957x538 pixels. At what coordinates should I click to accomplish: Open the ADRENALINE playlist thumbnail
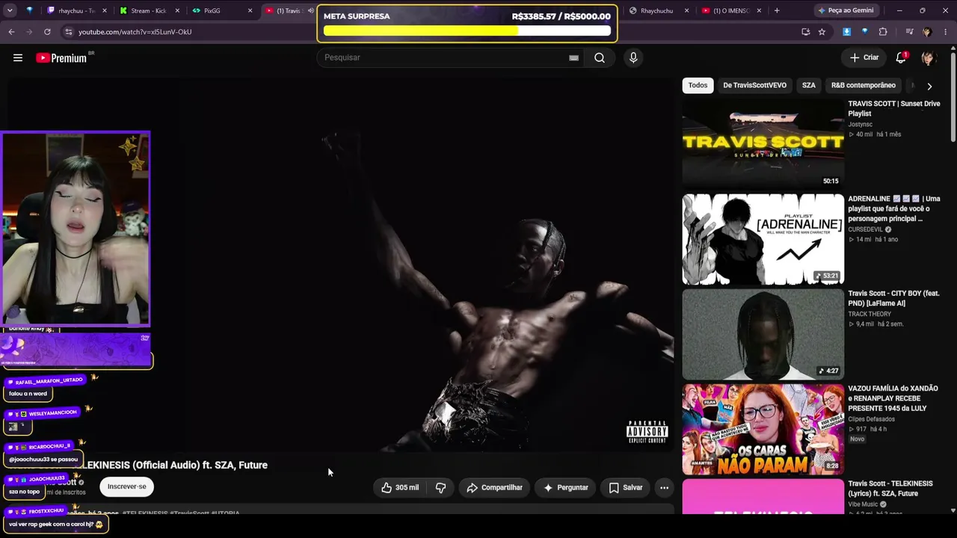[763, 239]
